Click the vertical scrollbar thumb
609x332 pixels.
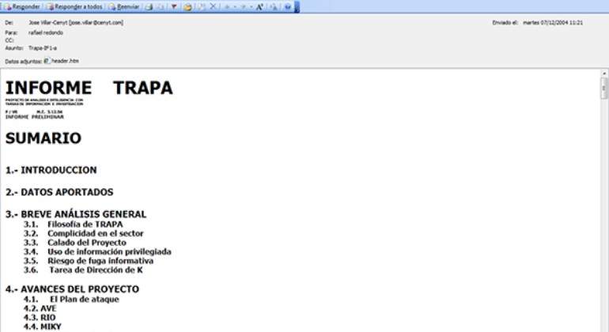coord(604,89)
